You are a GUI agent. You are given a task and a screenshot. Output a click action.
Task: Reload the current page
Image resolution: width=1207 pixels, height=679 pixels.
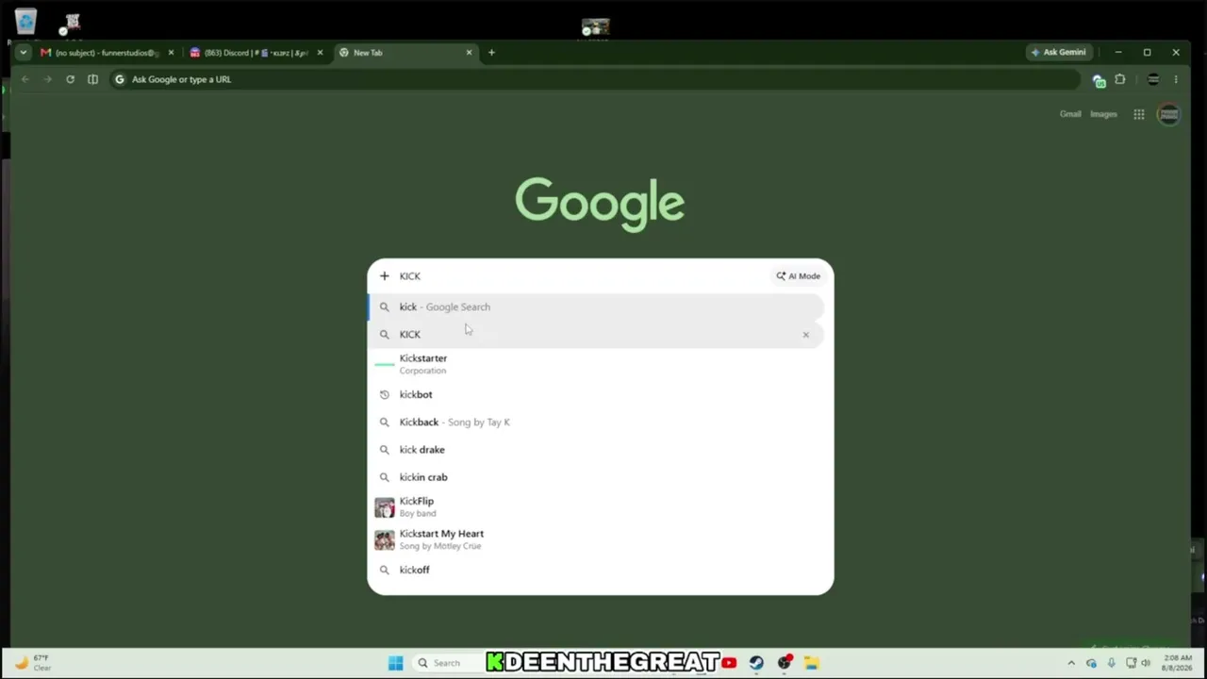(70, 79)
